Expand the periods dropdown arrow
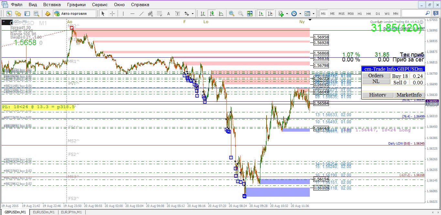Screen dimensions: 441x215 pyautogui.click(x=300, y=14)
